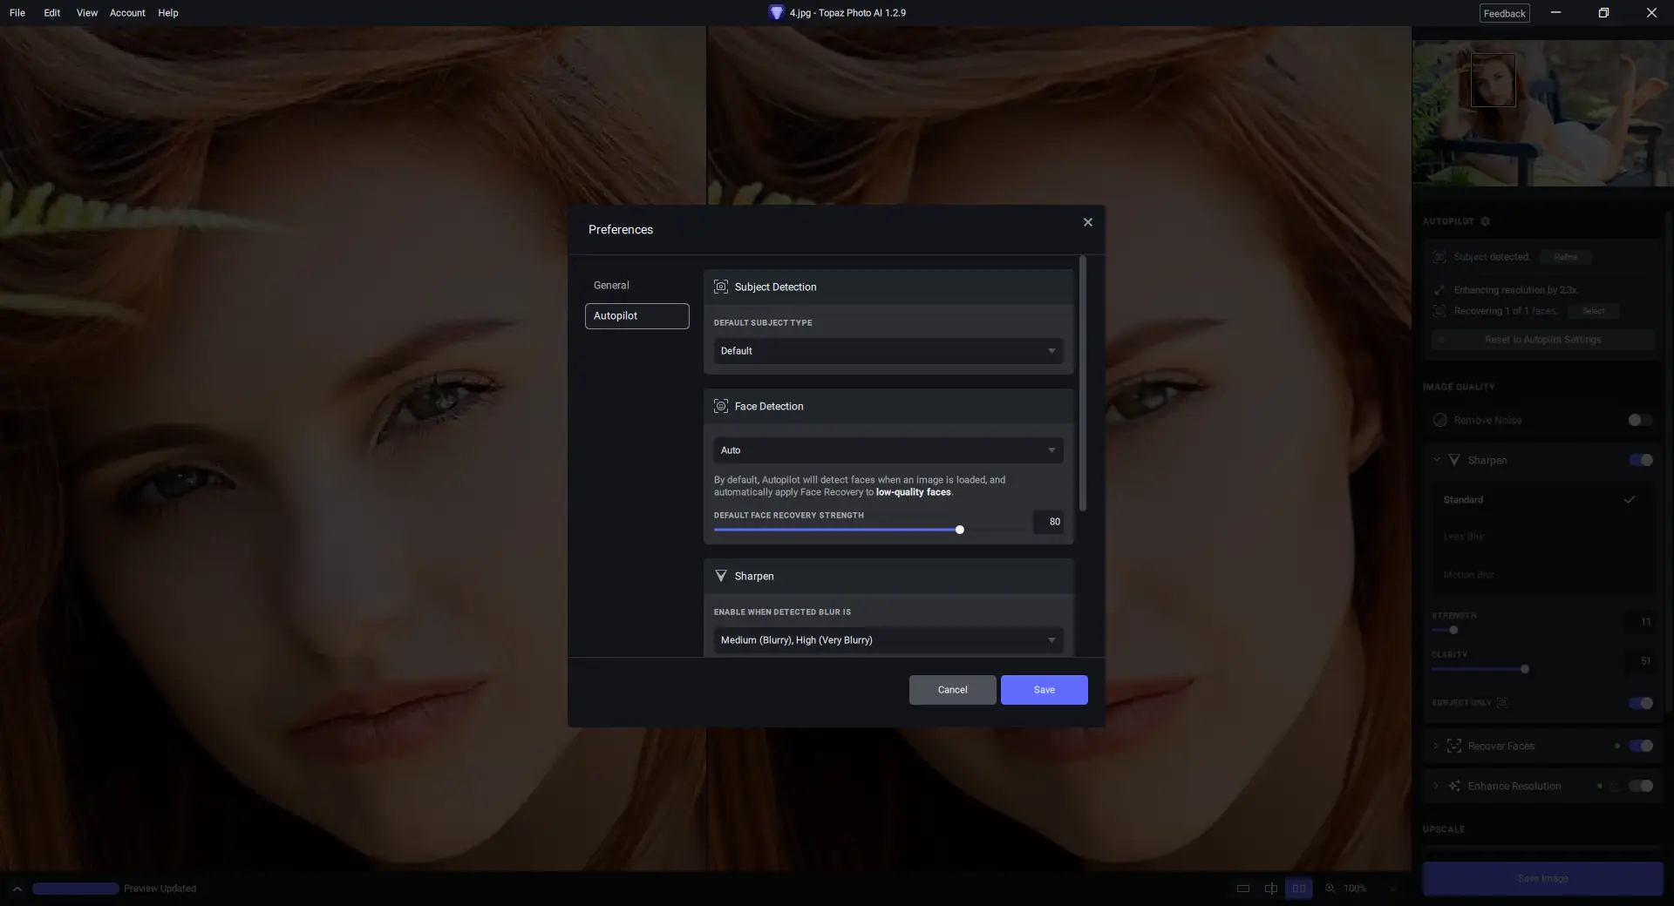Open the Enable When Detected Blur dropdown
Image resolution: width=1674 pixels, height=906 pixels.
[888, 640]
